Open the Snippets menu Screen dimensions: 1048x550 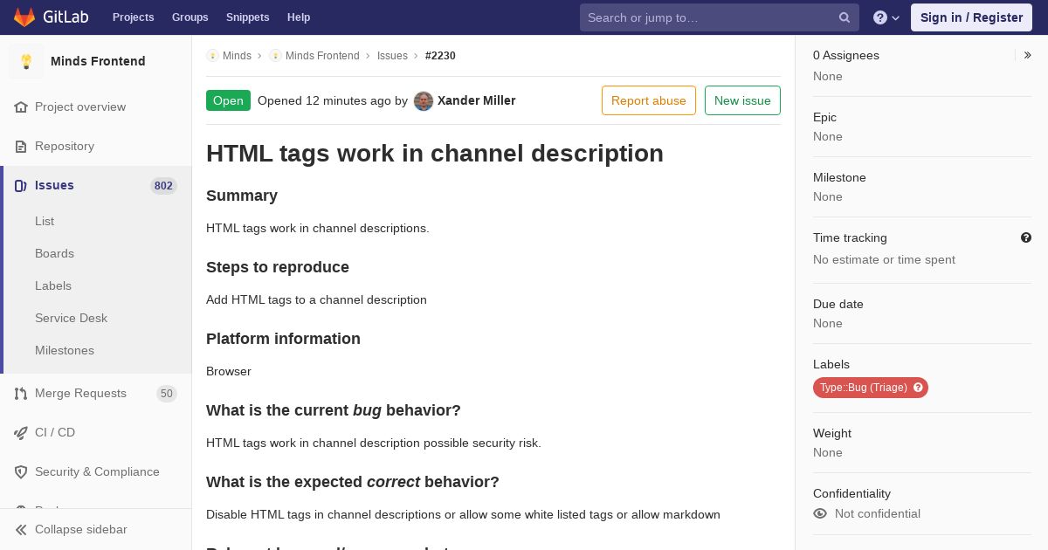click(248, 17)
